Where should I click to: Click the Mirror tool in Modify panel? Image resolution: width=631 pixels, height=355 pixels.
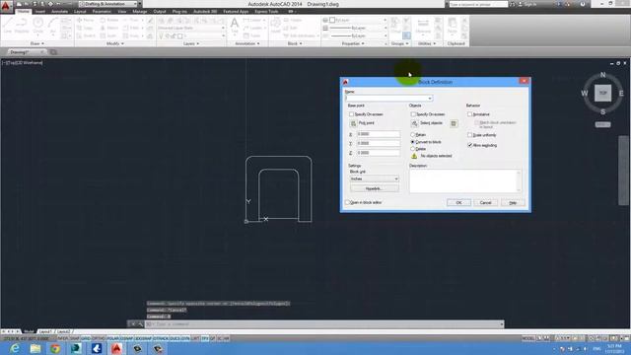(109, 28)
